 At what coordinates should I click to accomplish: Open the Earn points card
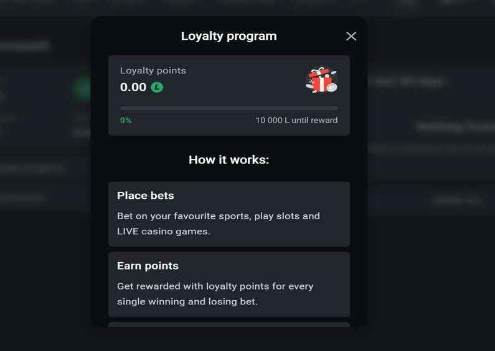(x=229, y=284)
